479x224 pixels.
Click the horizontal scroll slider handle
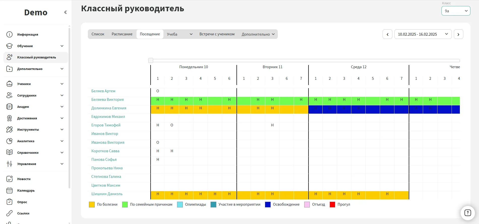click(x=151, y=60)
